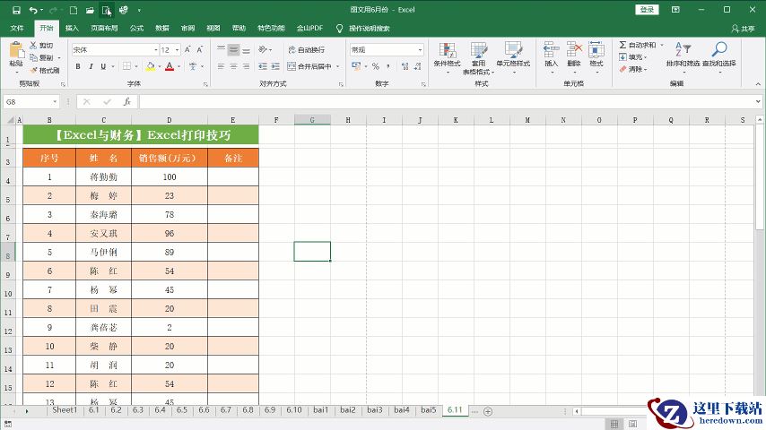
Task: Apply the comma style format
Action: coord(387,66)
